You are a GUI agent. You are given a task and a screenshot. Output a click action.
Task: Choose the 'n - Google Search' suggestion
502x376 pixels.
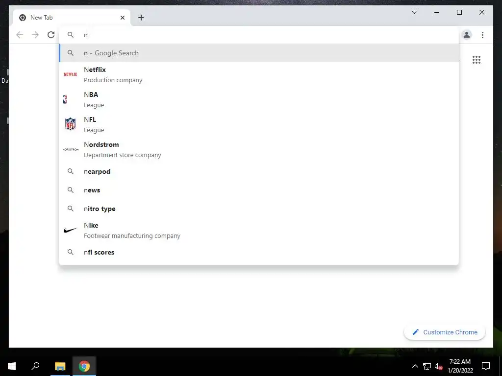[x=259, y=53]
